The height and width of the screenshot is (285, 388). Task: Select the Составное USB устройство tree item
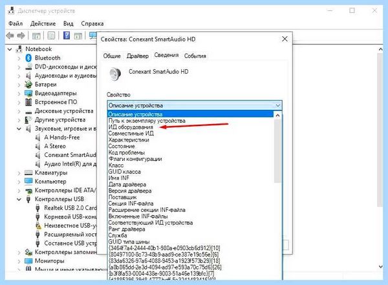coord(70,243)
